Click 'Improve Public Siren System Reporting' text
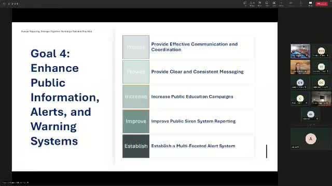332x186 pixels. click(193, 121)
